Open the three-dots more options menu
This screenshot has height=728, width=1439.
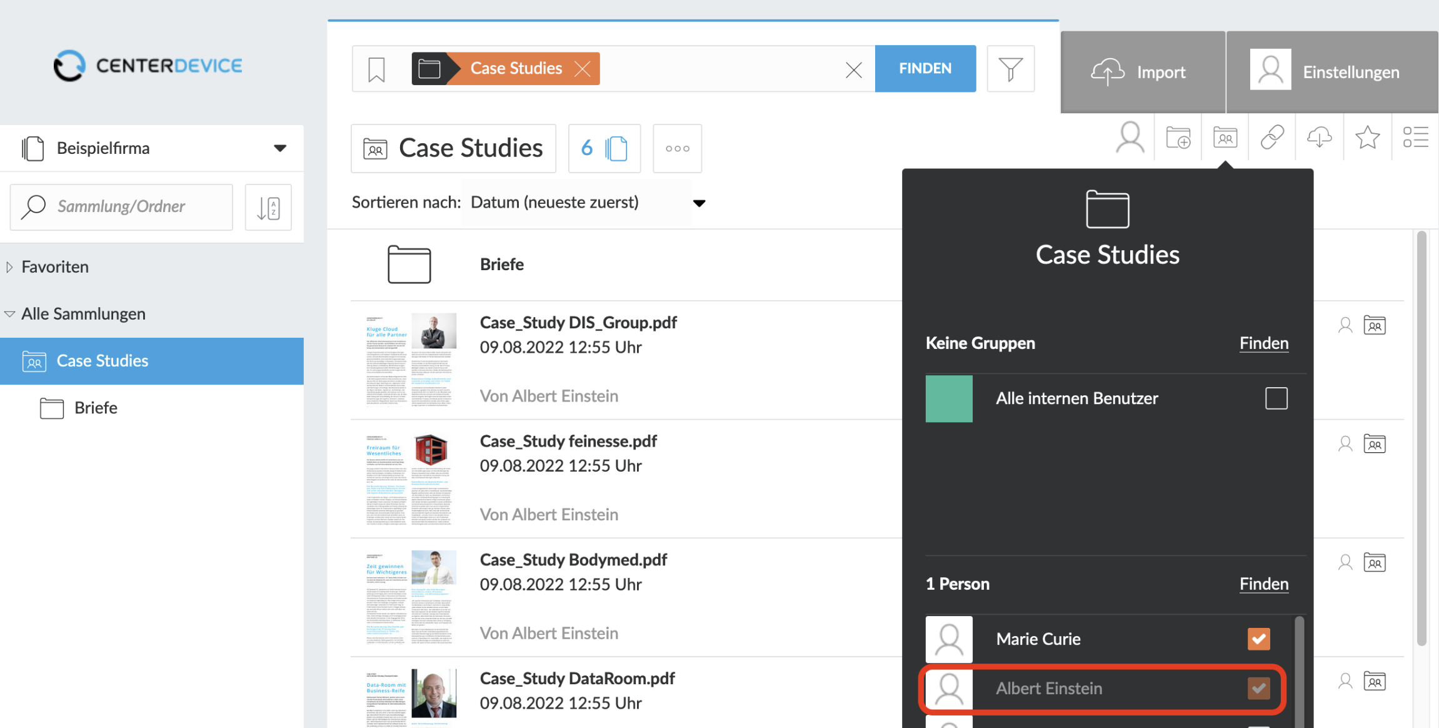point(677,148)
